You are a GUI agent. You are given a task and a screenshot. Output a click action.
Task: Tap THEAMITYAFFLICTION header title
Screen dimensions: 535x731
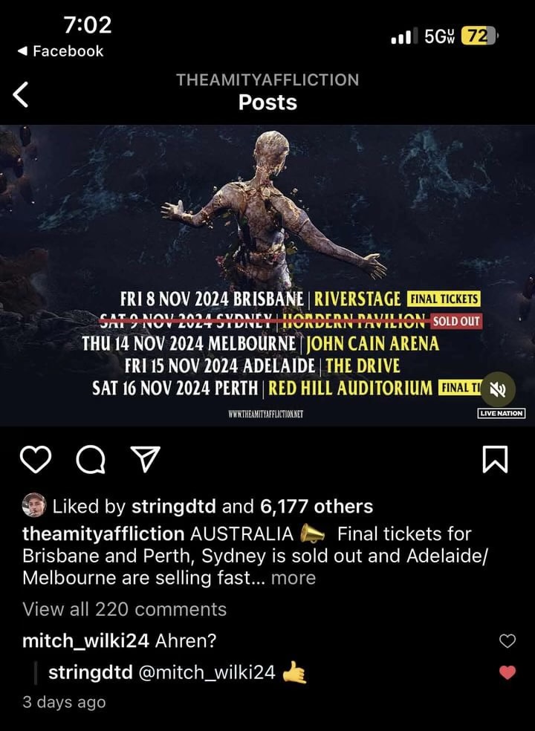(267, 79)
